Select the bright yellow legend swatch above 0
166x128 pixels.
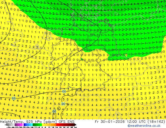[x=43, y=125]
